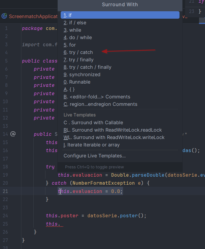Viewport: 205px width, 249px height.
Task: Select 'do / while' template
Action: 120,37
